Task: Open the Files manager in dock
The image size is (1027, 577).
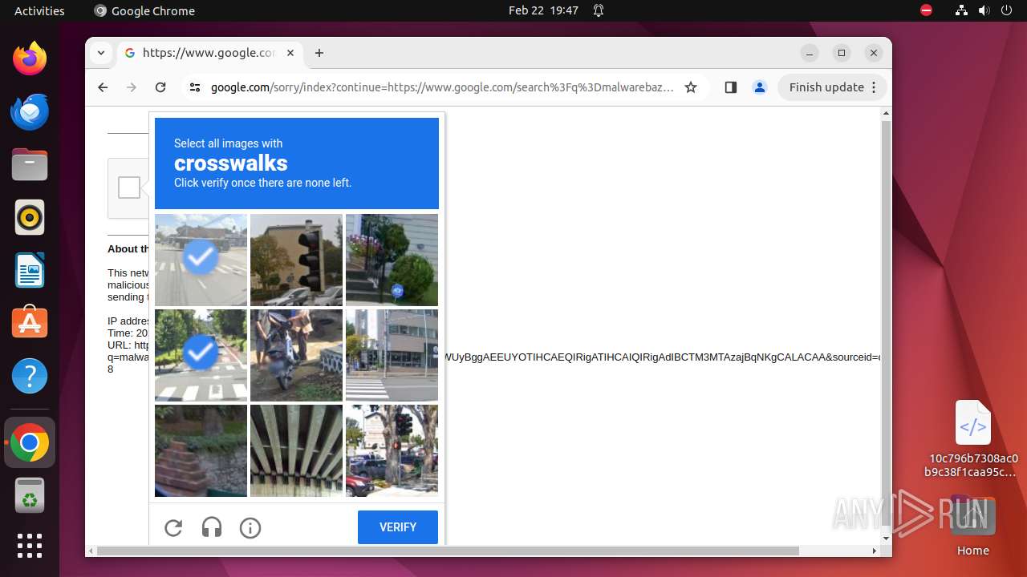Action: 30,165
